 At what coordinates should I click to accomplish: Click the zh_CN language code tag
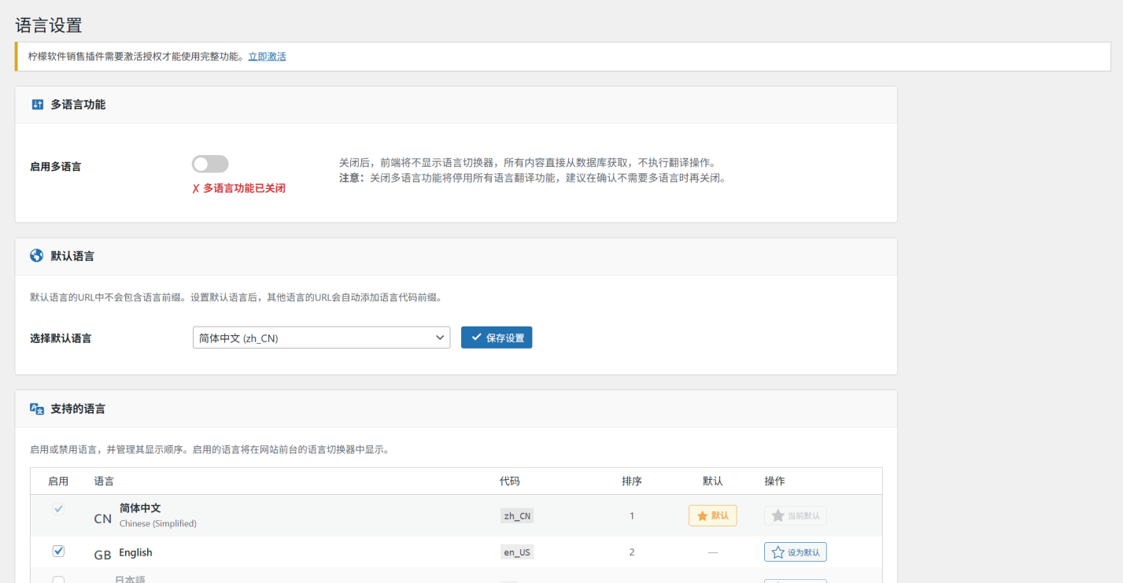(517, 516)
